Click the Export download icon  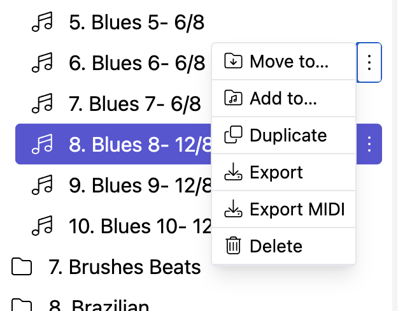pos(234,173)
